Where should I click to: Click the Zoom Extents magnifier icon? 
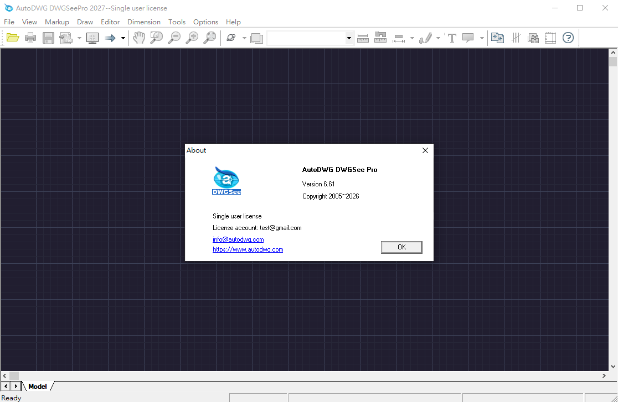(210, 38)
